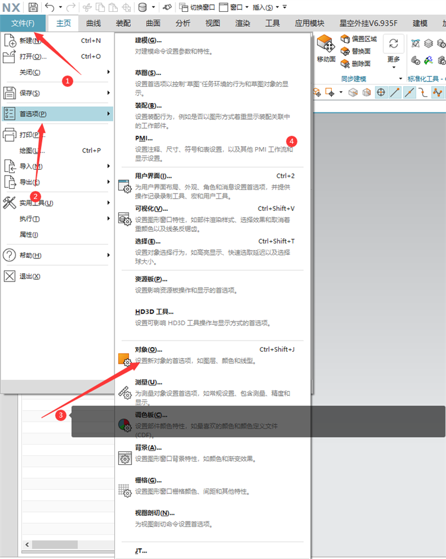
Task: Toggle the point-on-curve snap option
Action: 423,93
